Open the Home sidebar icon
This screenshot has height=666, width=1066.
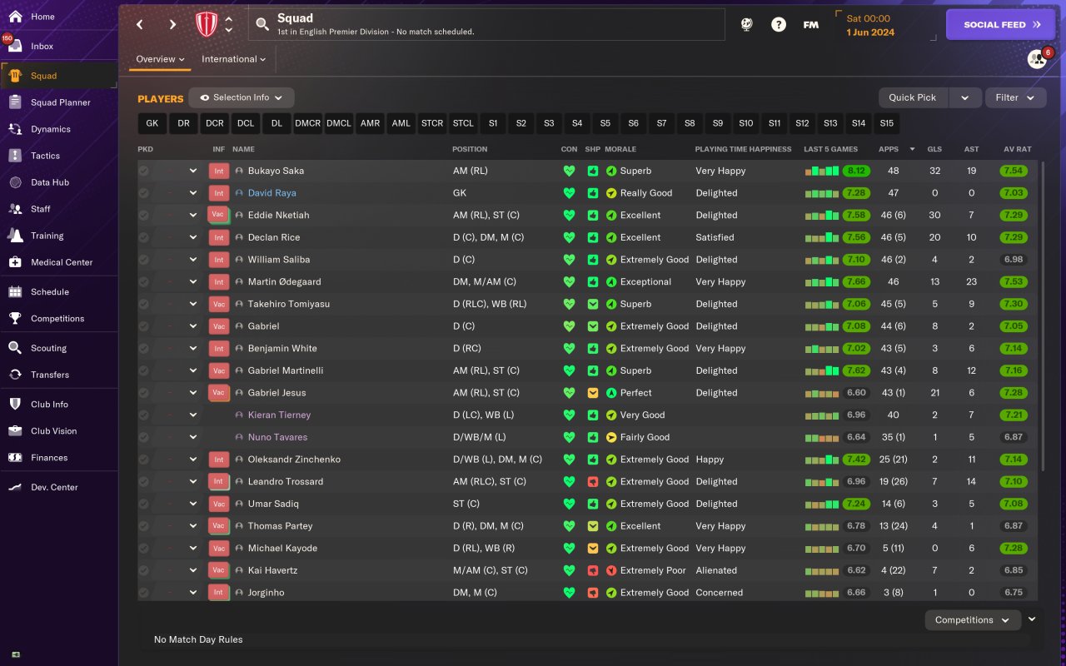[x=15, y=17]
